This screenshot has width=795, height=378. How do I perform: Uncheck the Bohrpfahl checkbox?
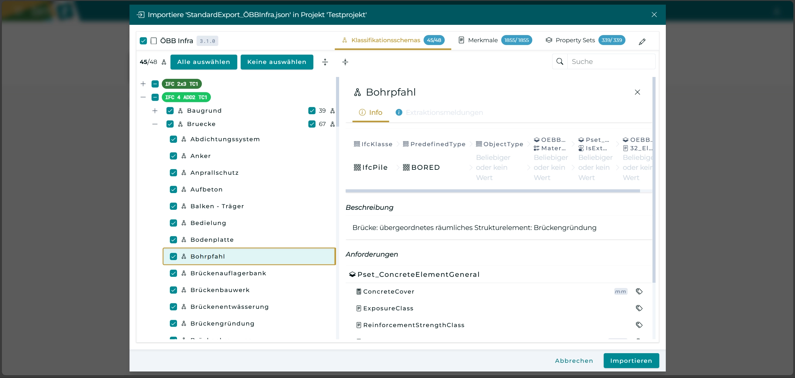pyautogui.click(x=173, y=256)
